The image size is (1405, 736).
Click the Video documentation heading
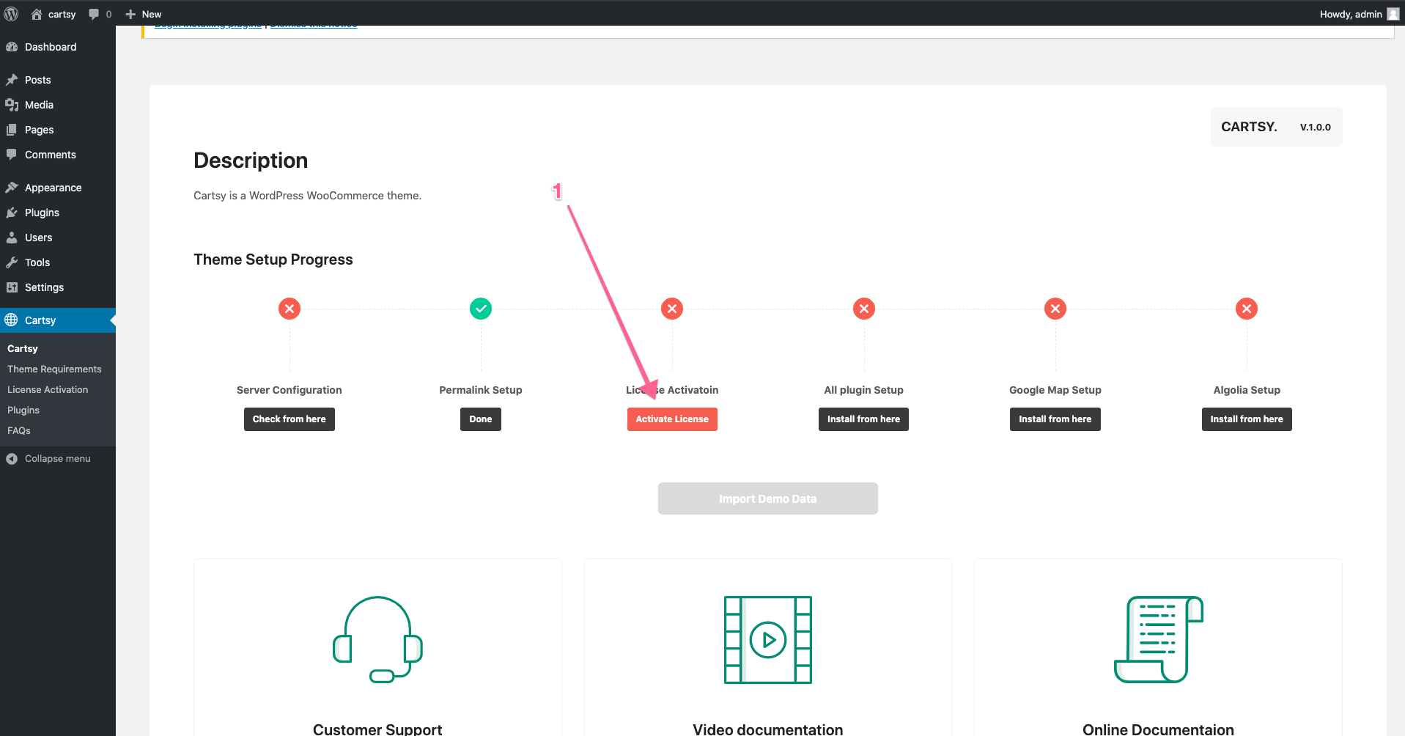tap(768, 729)
